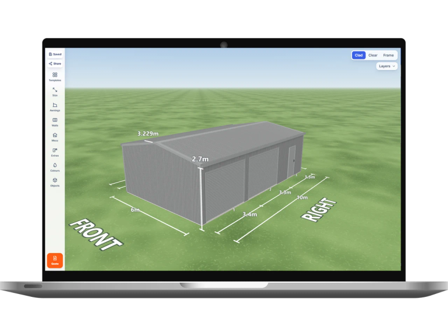Click the FRONT orientation label
The image size is (448, 336).
96,235
